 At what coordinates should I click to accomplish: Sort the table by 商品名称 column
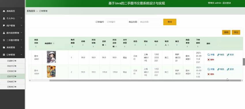36,46
